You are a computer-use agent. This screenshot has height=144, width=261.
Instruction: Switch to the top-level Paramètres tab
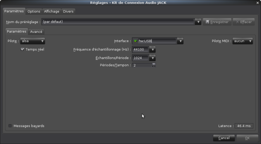(14, 11)
